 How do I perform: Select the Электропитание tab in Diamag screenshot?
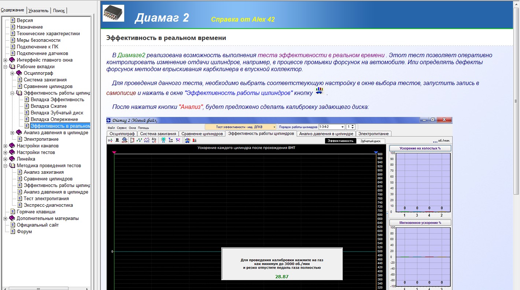pos(373,134)
